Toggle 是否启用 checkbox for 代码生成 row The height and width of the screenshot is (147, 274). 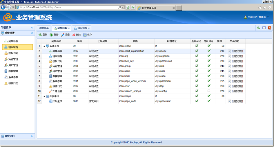click(209, 101)
